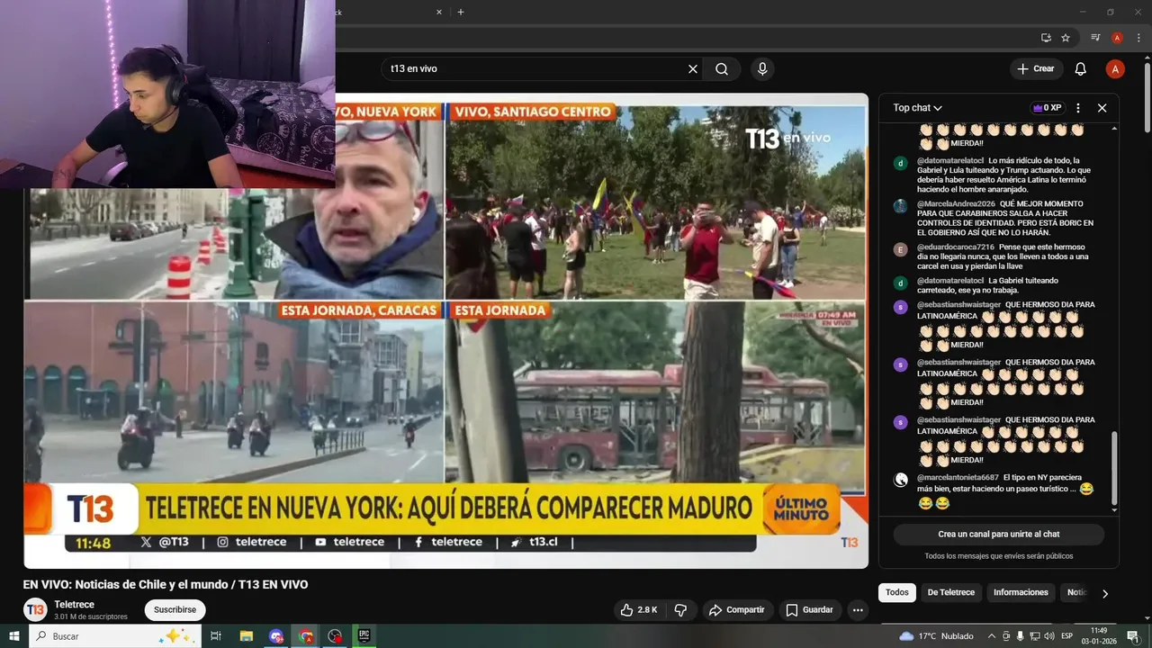Image resolution: width=1152 pixels, height=648 pixels.
Task: Open File Explorer from the taskbar
Action: pos(247,636)
